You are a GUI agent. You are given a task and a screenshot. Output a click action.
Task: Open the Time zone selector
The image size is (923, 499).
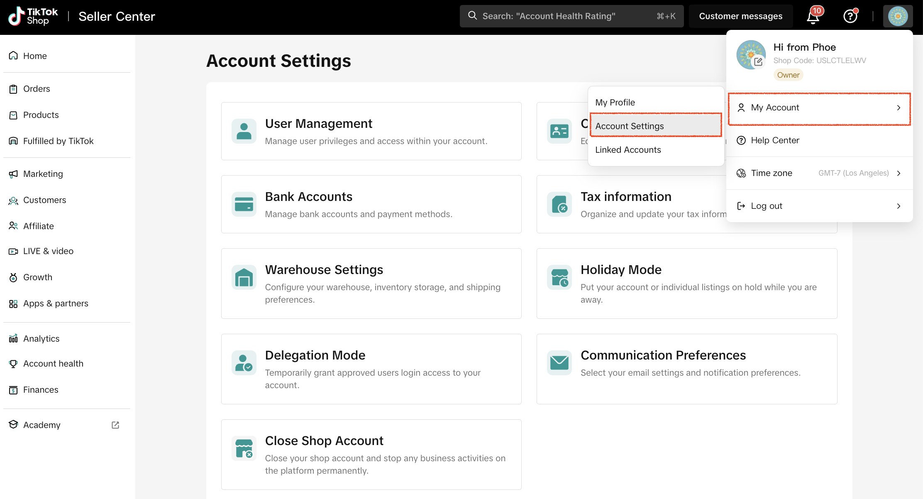click(x=819, y=173)
